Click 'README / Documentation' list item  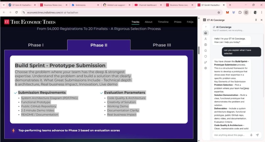39,114
